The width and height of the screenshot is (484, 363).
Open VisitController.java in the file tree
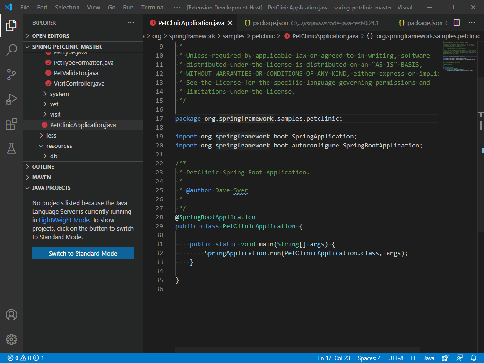coord(79,83)
